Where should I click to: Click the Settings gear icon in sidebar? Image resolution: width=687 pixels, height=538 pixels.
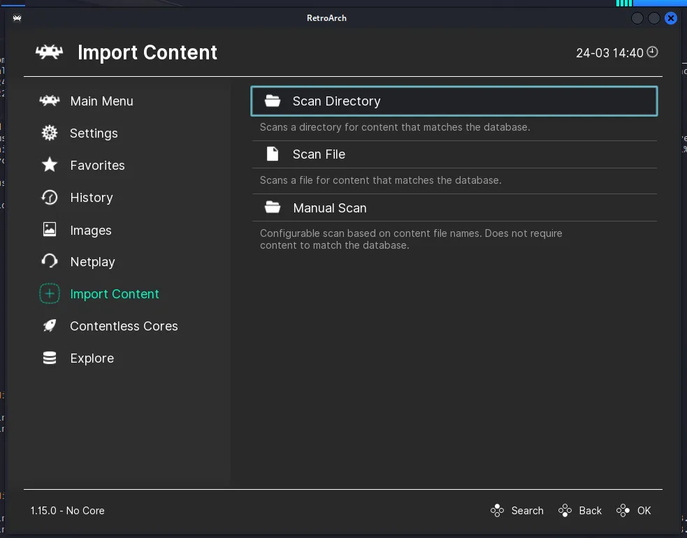tap(50, 133)
